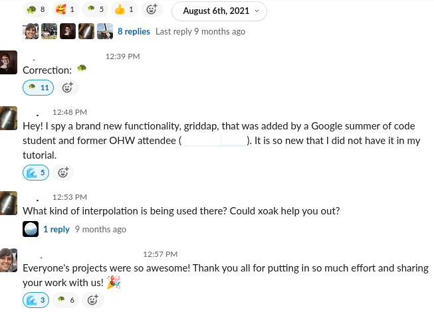Open the 1 reply thread link
434x312 pixels.
(56, 229)
